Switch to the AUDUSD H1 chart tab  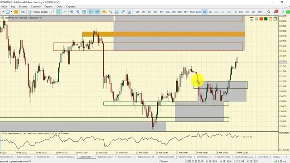[x=126, y=157]
